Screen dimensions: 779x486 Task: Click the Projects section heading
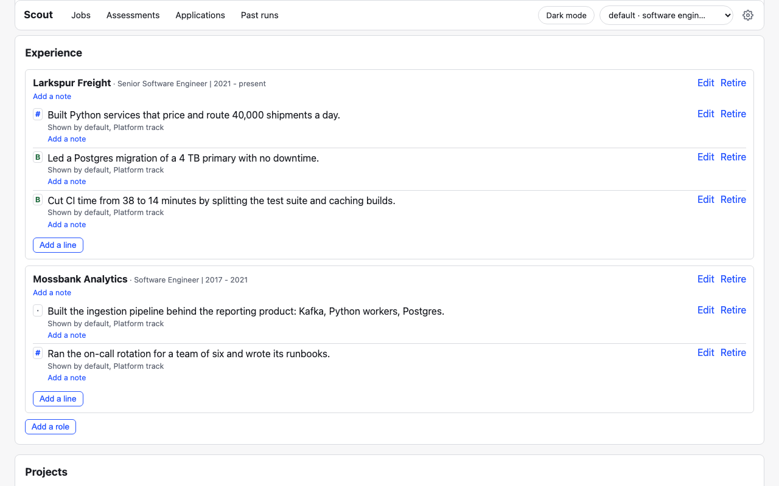click(46, 472)
